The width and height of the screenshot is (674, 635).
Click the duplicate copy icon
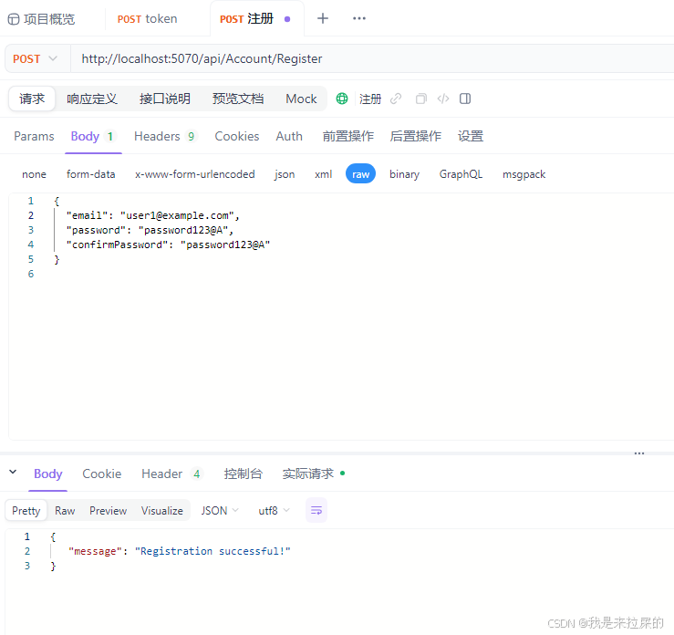[x=420, y=99]
